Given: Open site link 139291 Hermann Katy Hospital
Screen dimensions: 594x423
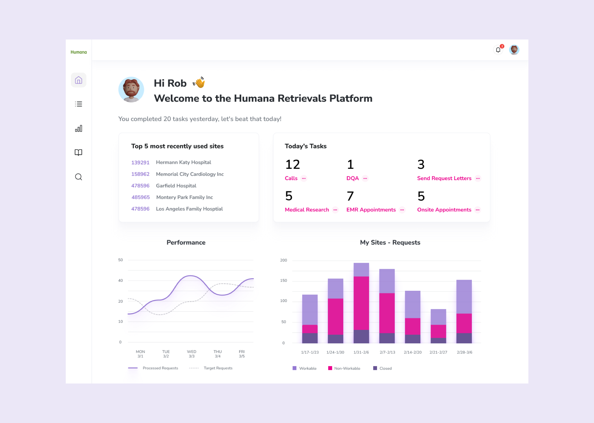Looking at the screenshot, I should [x=140, y=163].
